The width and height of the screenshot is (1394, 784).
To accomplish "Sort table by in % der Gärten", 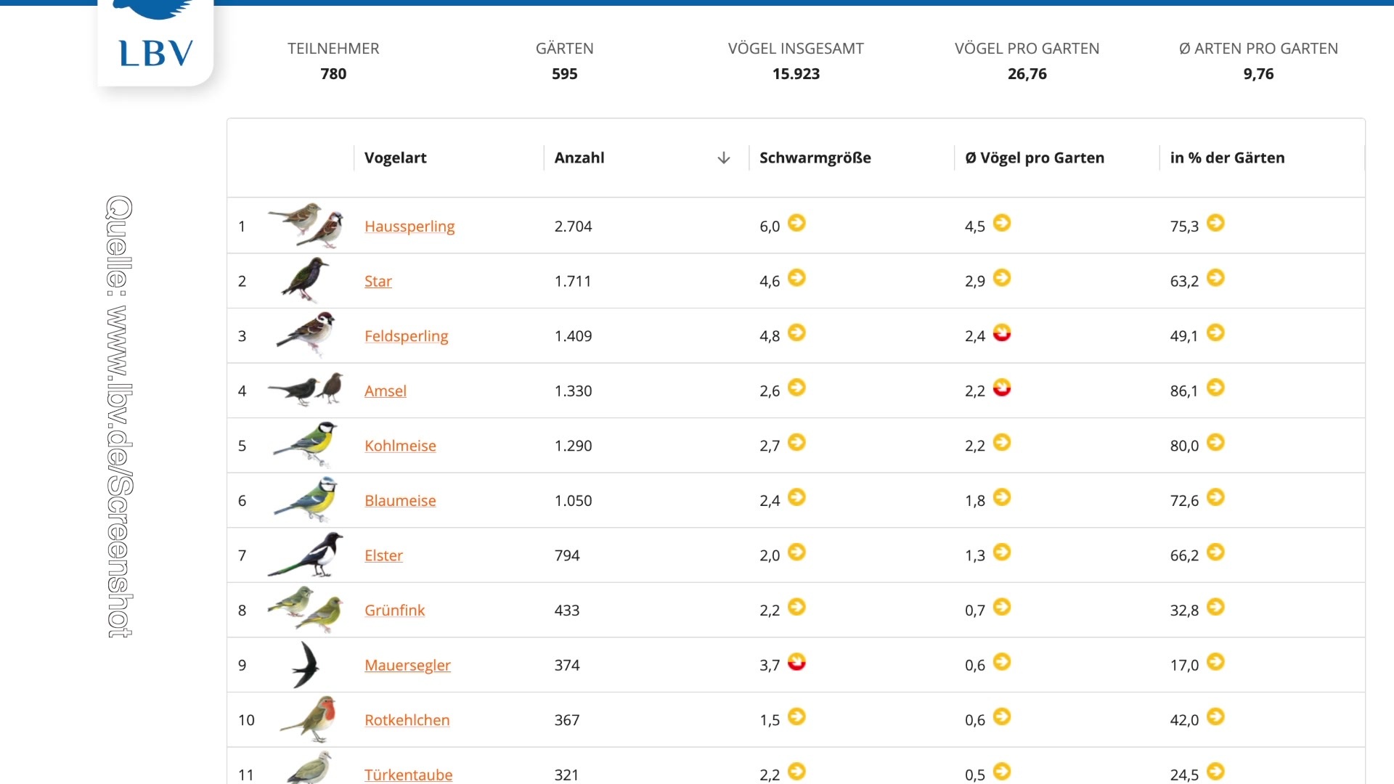I will pyautogui.click(x=1227, y=158).
